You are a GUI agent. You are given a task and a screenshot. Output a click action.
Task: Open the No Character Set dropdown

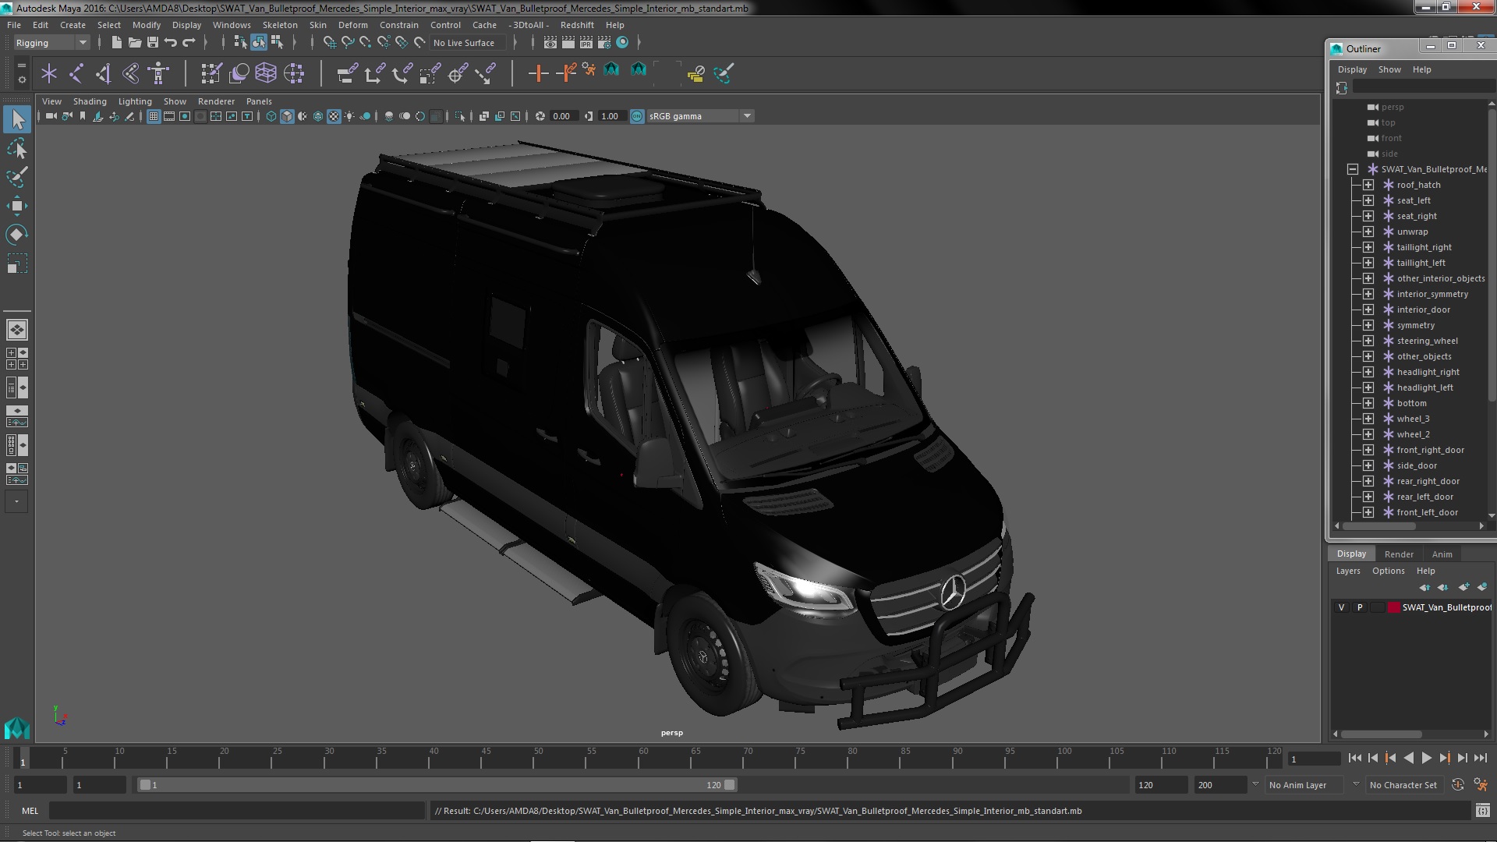[x=1403, y=785]
